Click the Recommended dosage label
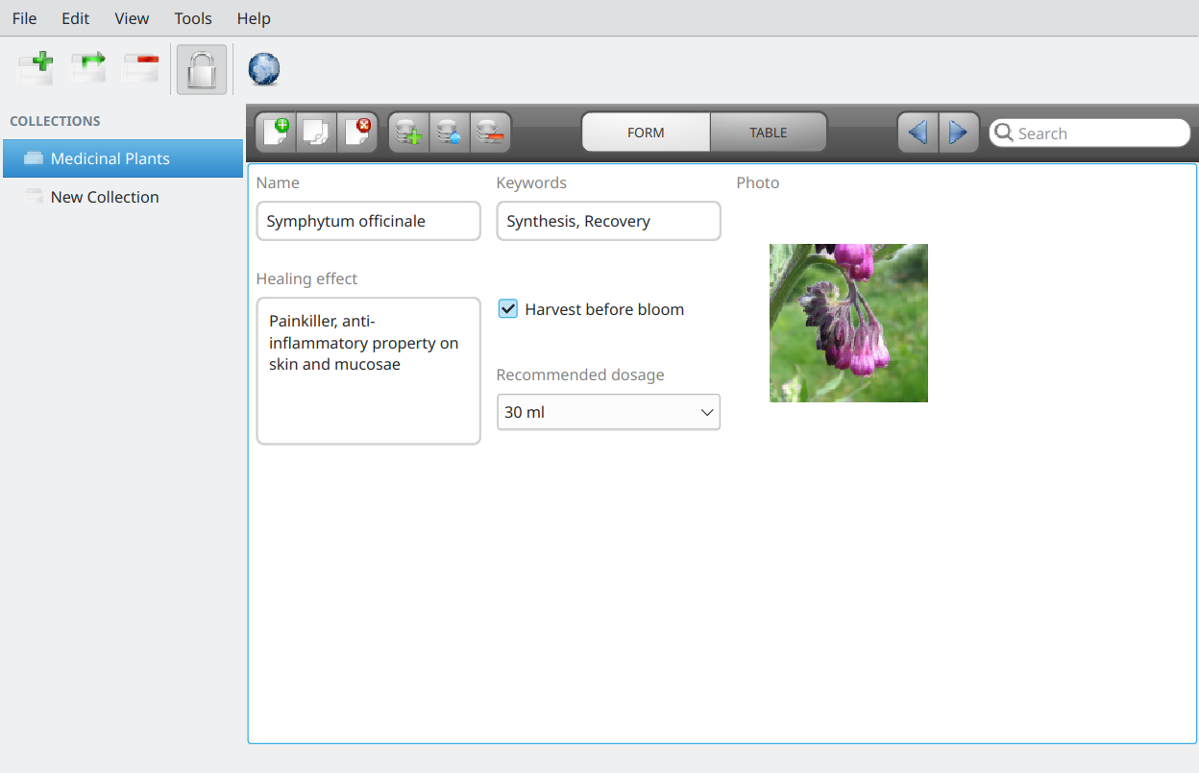 click(580, 374)
